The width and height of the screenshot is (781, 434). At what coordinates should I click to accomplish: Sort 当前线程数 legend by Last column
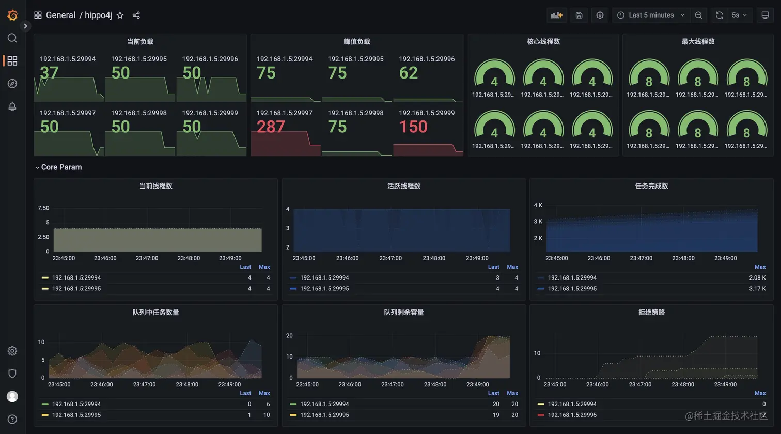click(x=245, y=267)
